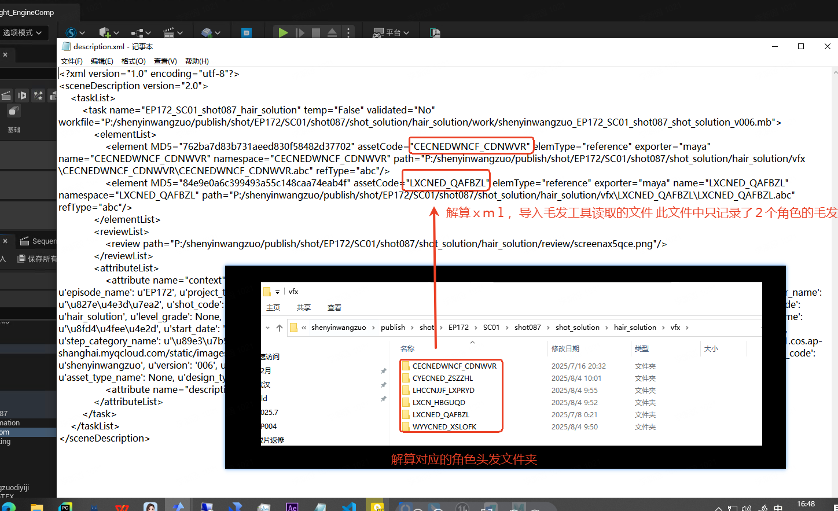838x511 pixels.
Task: Click the visual effects sparkle icon in panel
Action: [x=38, y=95]
